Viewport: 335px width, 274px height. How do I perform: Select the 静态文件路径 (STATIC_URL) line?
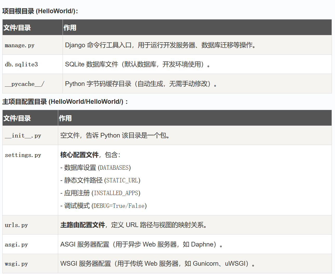pyautogui.click(x=100, y=181)
